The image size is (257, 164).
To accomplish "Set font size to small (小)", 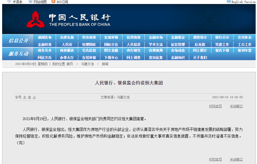I will pyautogui.click(x=34, y=97).
